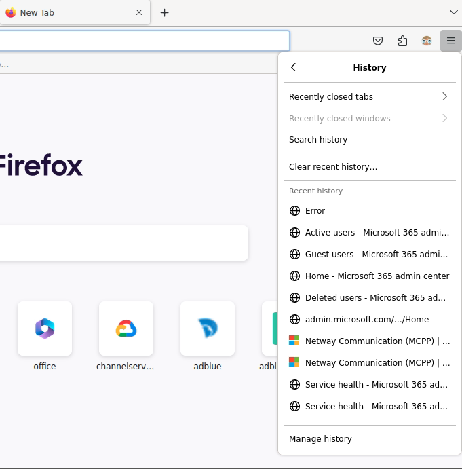Go back using the History panel arrow
The height and width of the screenshot is (469, 462).
click(x=294, y=67)
